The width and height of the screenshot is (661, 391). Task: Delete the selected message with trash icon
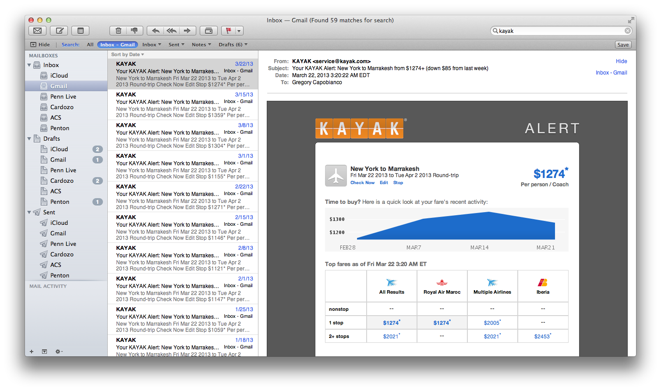(x=118, y=31)
